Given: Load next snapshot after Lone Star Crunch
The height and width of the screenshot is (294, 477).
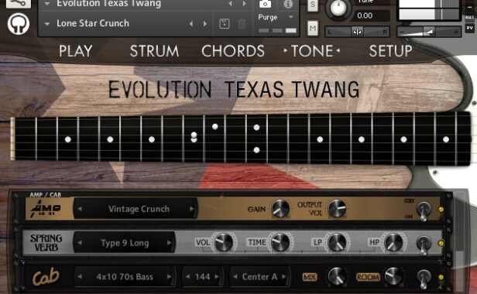Looking at the screenshot, I should [x=205, y=23].
